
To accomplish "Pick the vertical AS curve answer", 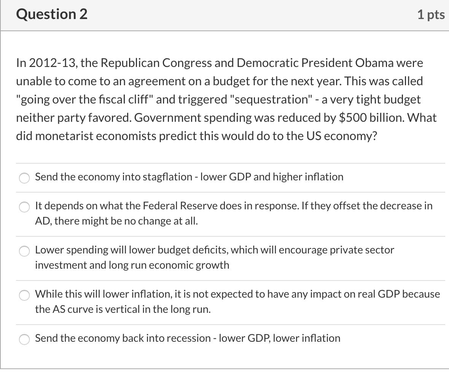I will coord(24,295).
